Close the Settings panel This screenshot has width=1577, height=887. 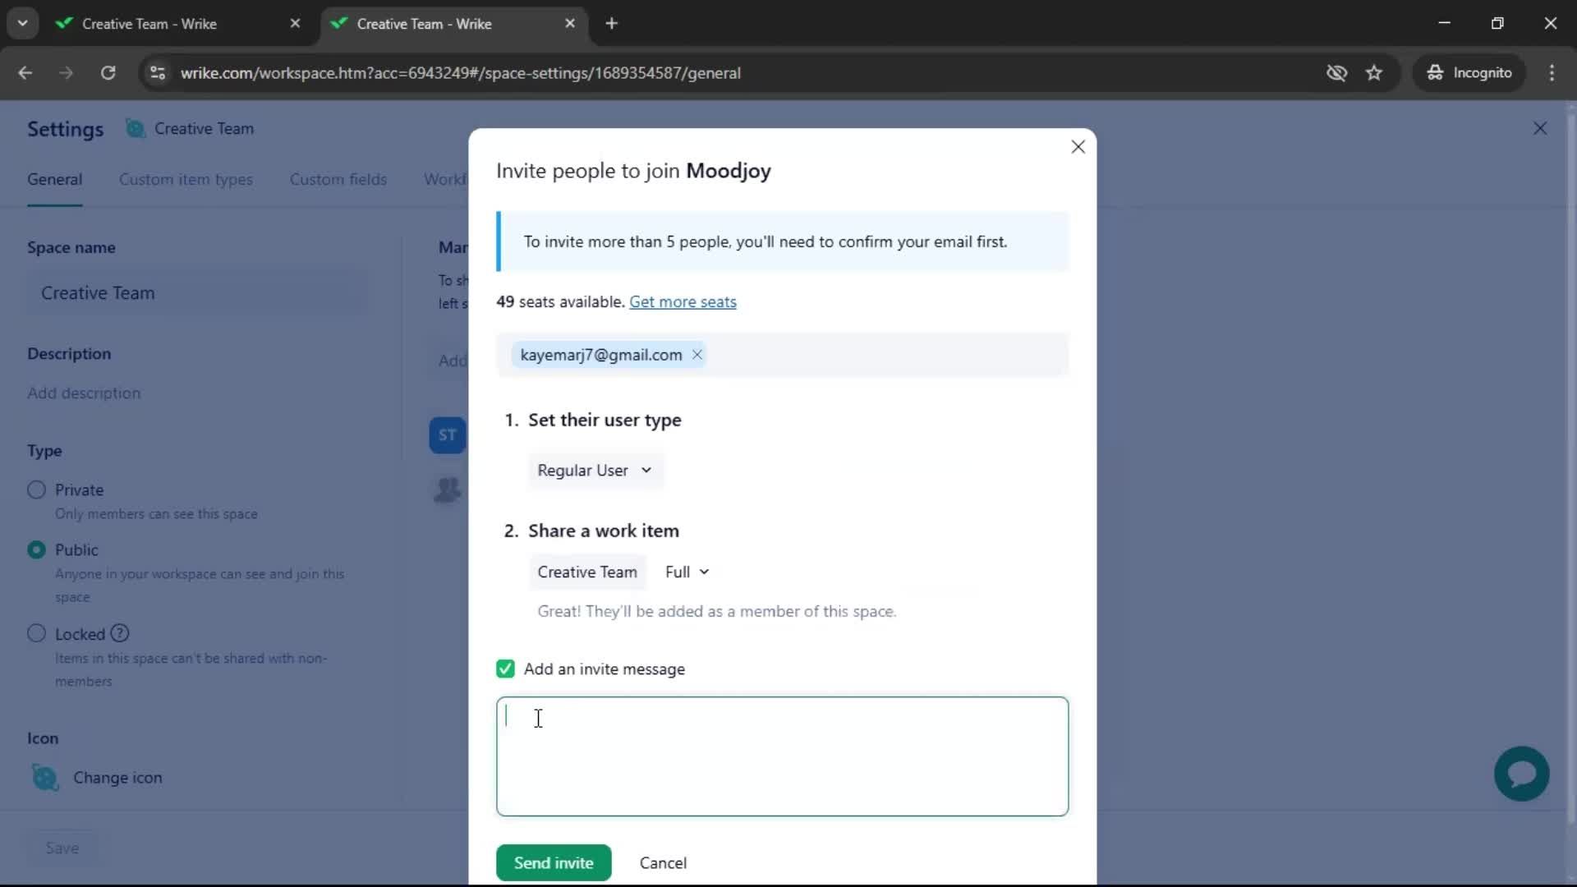(1540, 128)
